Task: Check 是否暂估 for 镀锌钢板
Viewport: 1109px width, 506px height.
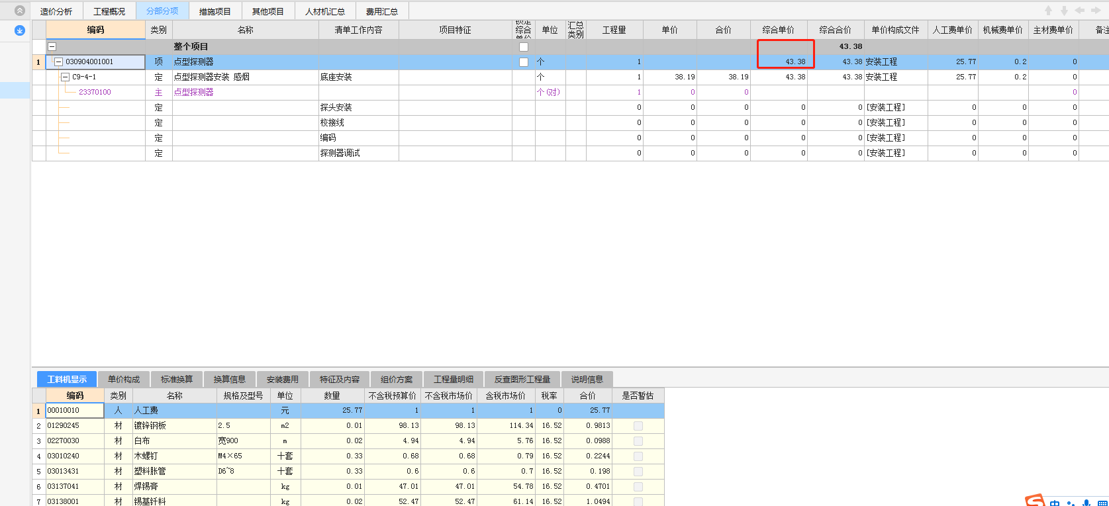Action: (x=638, y=426)
